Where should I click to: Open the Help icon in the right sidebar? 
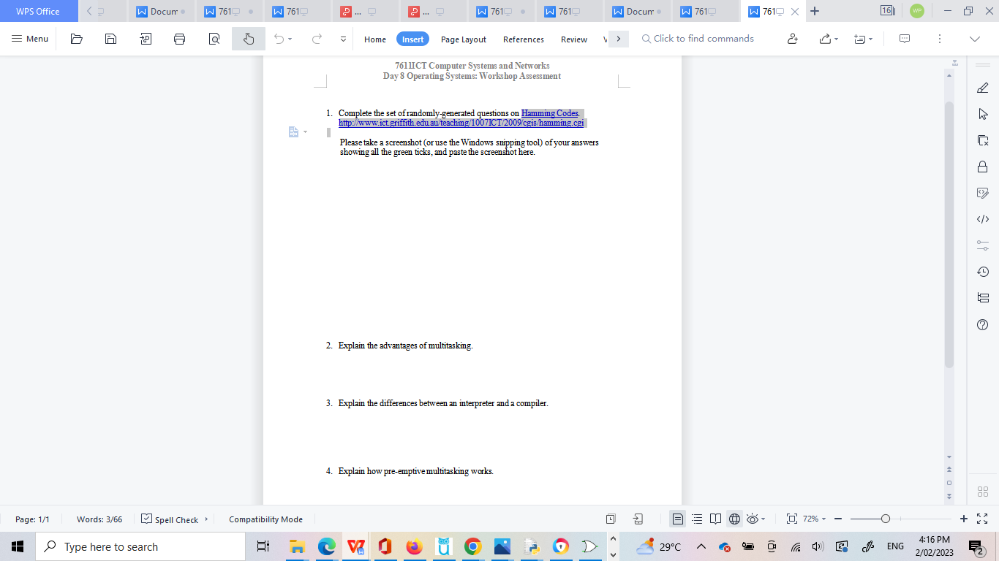point(982,324)
